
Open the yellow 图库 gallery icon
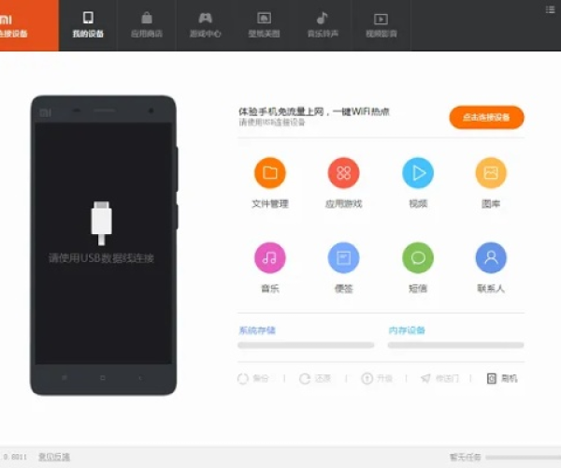point(491,173)
